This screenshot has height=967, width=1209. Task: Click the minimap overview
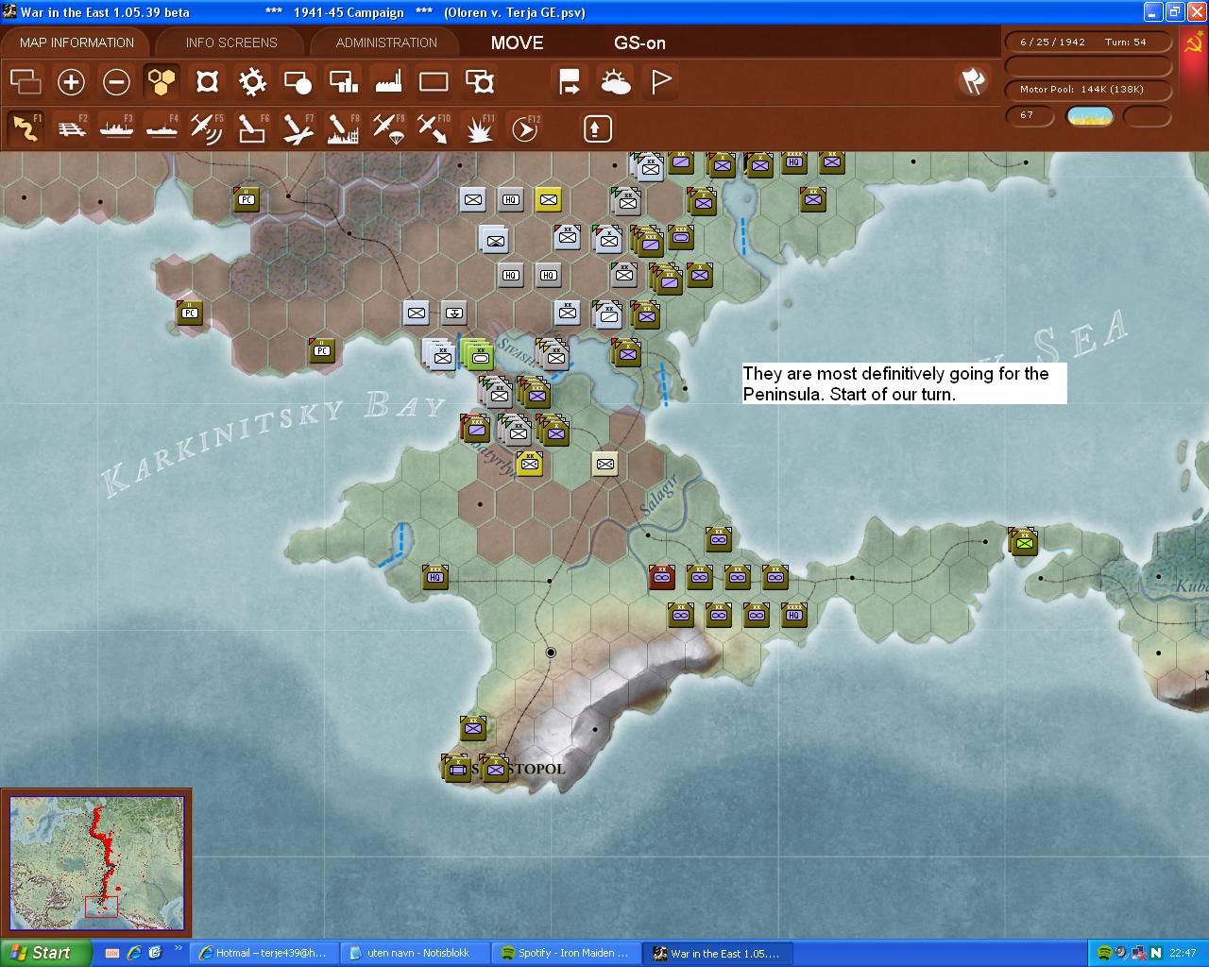(x=96, y=863)
